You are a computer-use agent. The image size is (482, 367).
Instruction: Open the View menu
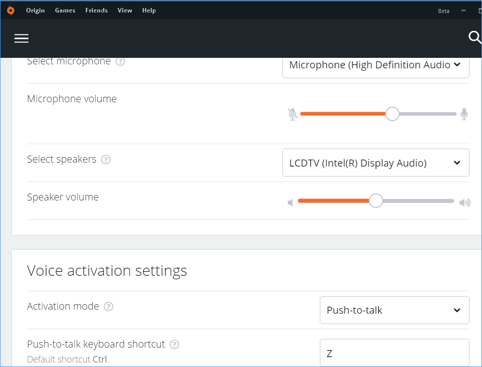coord(125,10)
